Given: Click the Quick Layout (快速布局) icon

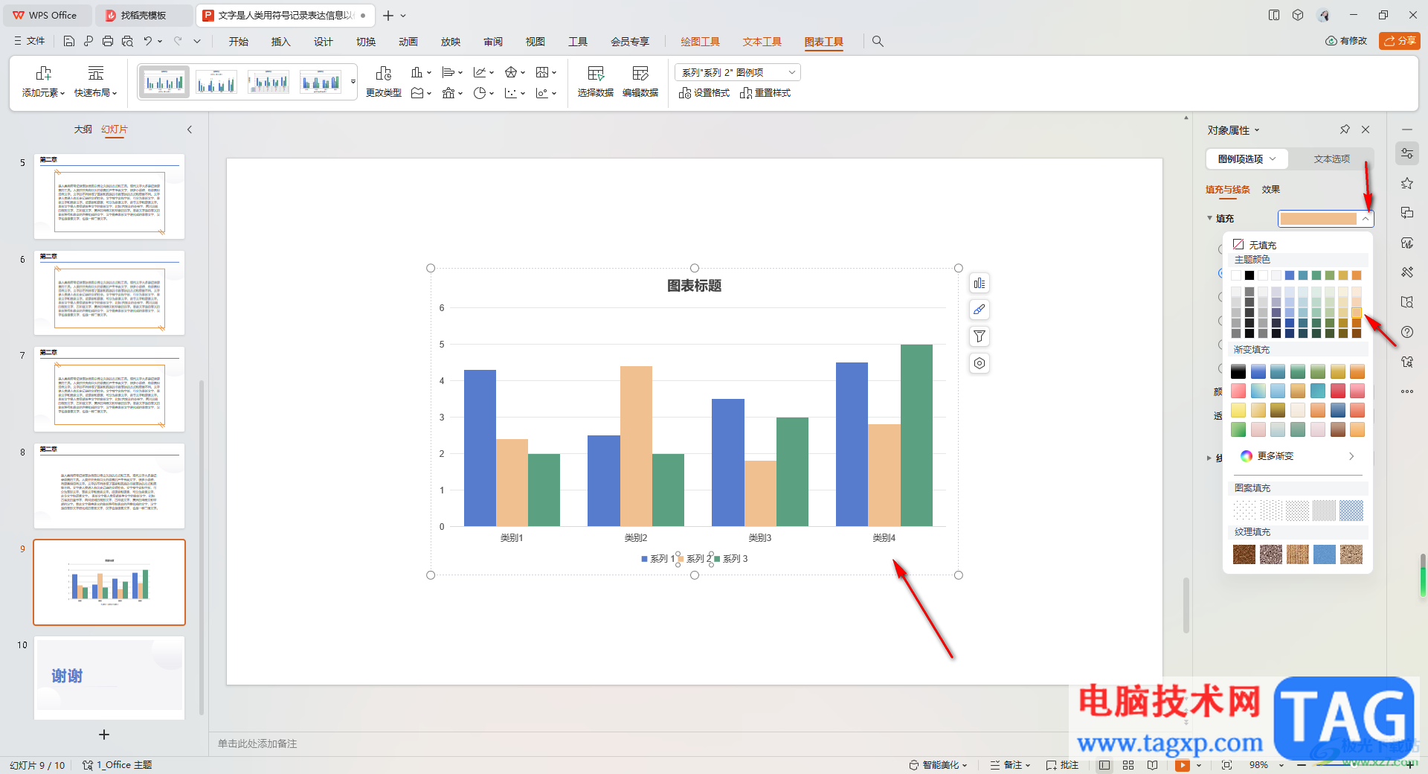Looking at the screenshot, I should (x=96, y=74).
